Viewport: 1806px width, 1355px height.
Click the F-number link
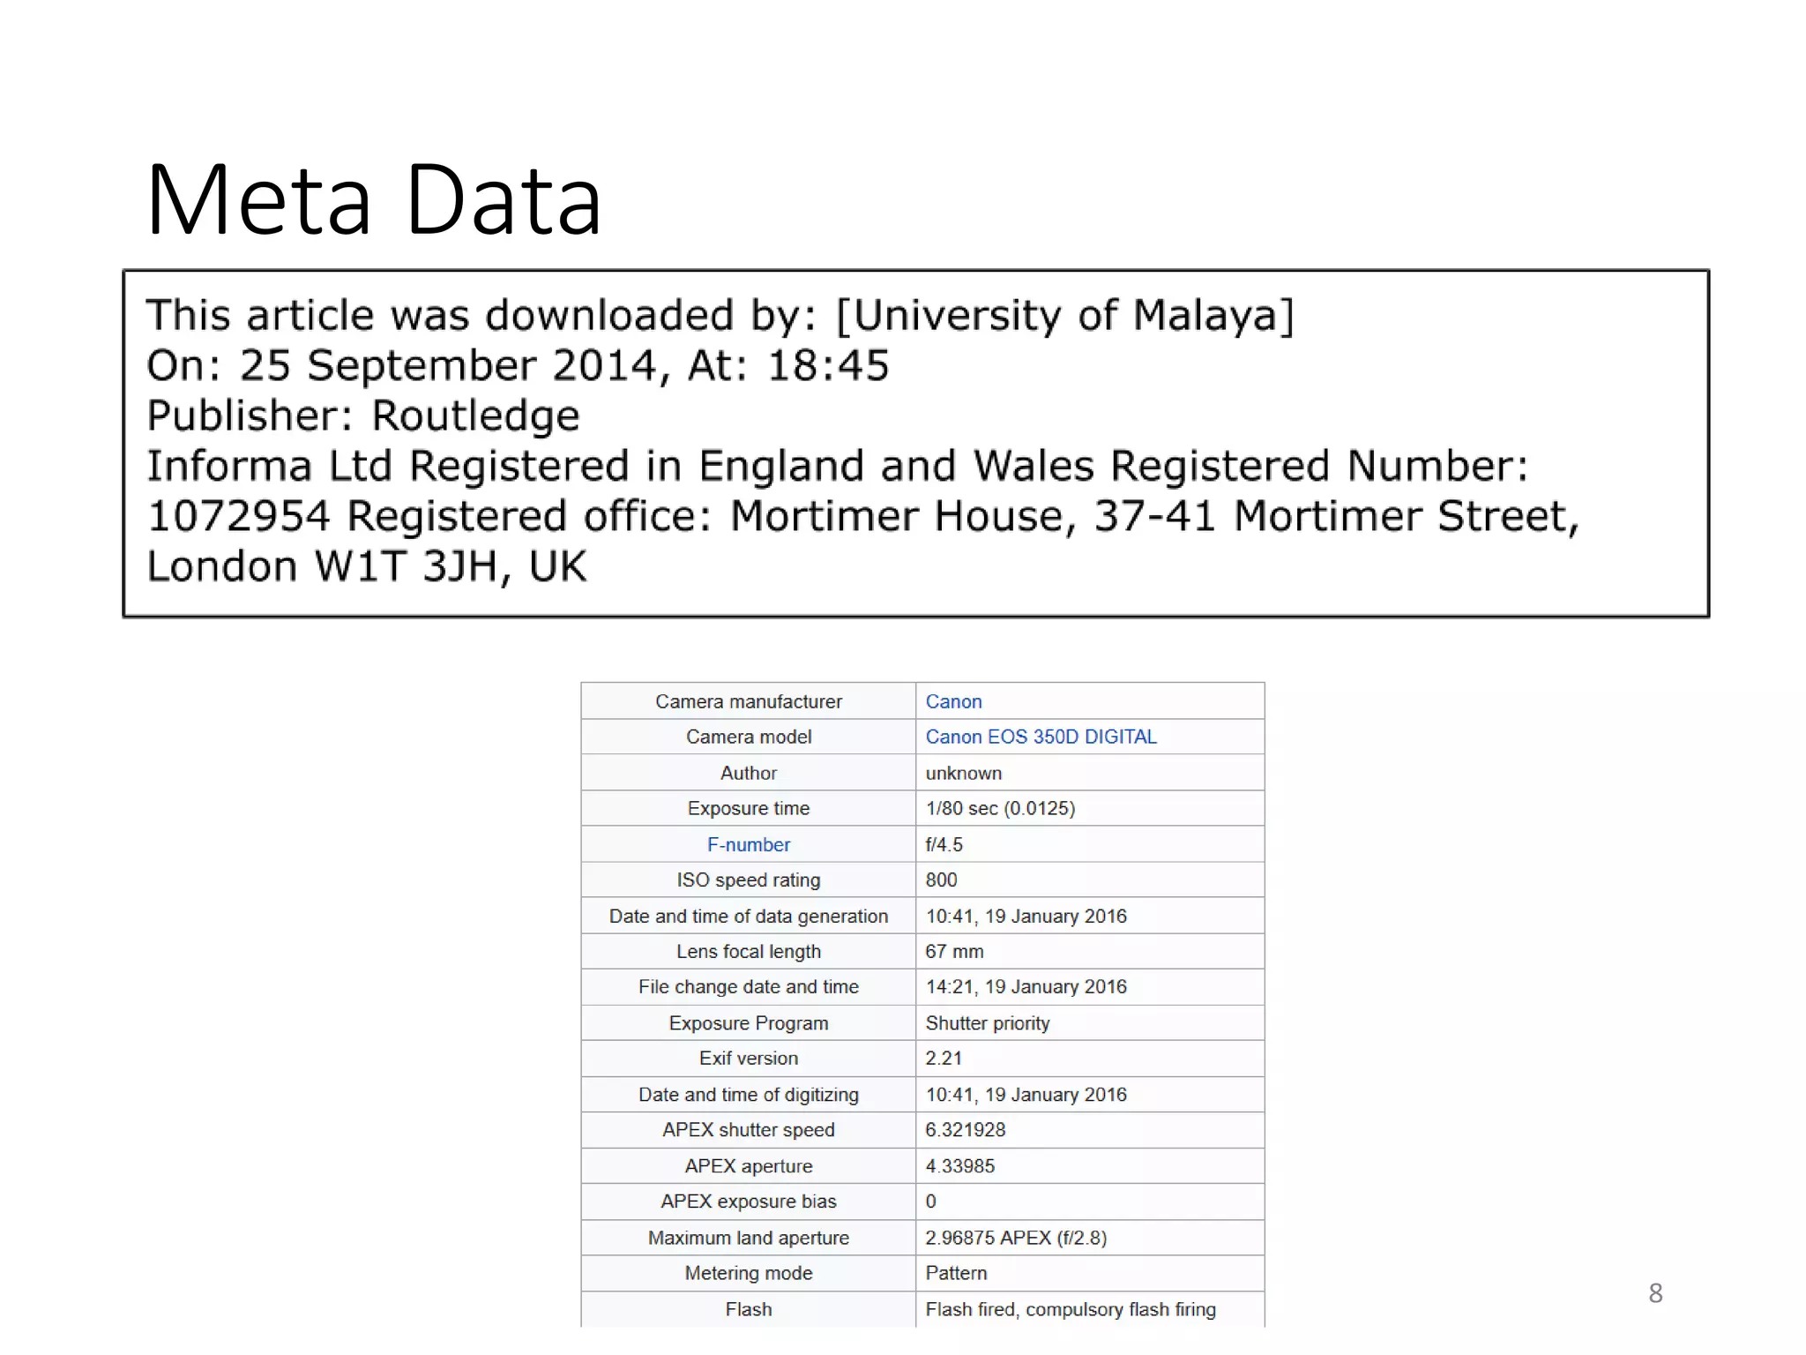[x=748, y=844]
